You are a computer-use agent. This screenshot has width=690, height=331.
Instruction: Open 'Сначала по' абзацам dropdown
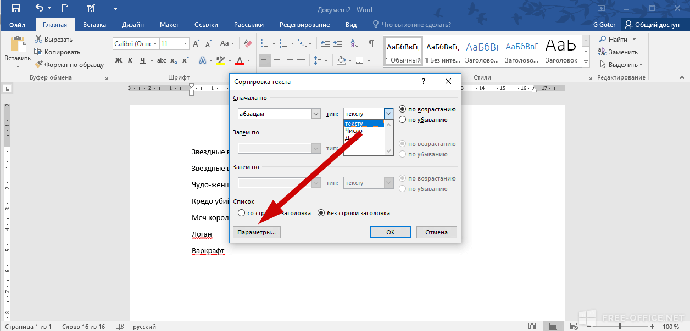tap(316, 114)
